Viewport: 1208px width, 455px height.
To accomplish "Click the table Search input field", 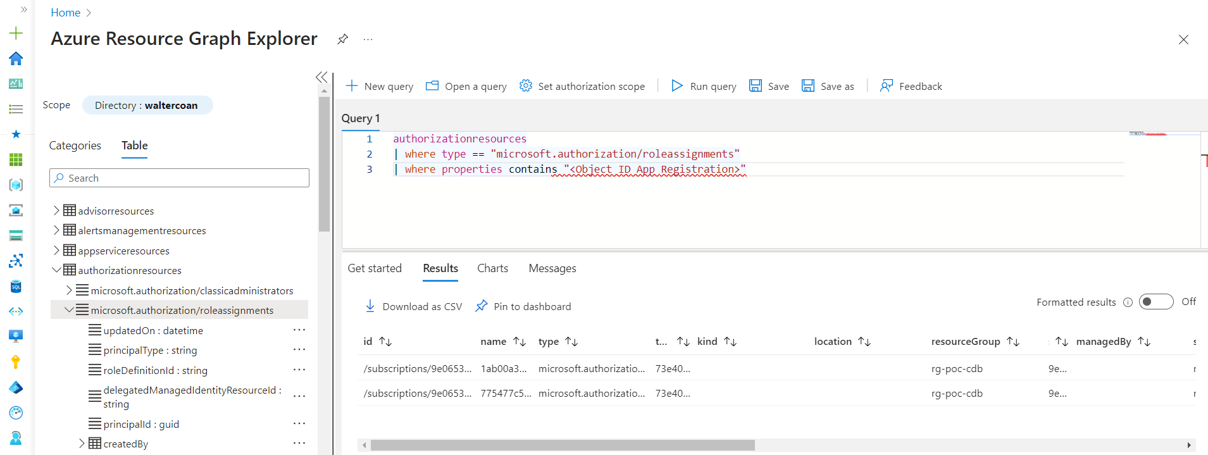I will pos(179,178).
